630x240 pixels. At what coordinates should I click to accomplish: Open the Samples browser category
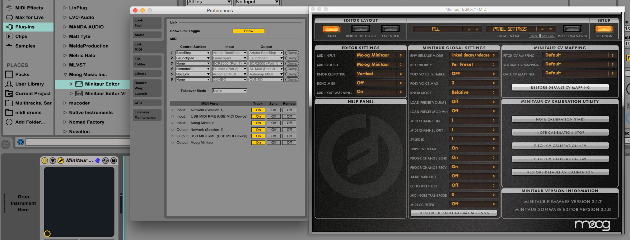[29, 46]
